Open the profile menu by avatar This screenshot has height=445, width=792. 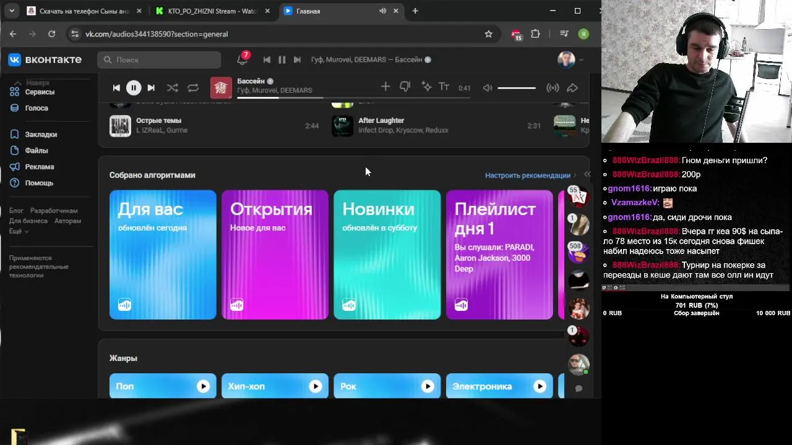[x=570, y=59]
